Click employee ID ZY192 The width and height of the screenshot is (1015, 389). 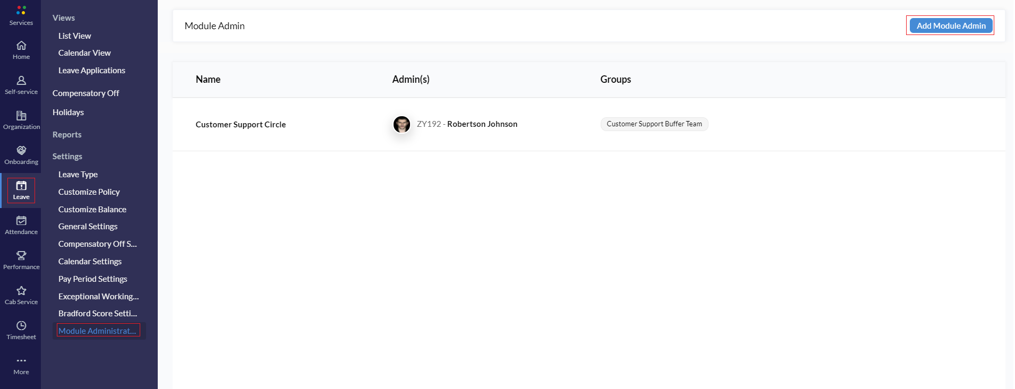tap(429, 124)
